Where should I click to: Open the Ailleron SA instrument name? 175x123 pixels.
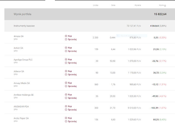pyautogui.click(x=19, y=71)
